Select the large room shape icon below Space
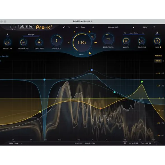 pyautogui.click(x=90, y=53)
